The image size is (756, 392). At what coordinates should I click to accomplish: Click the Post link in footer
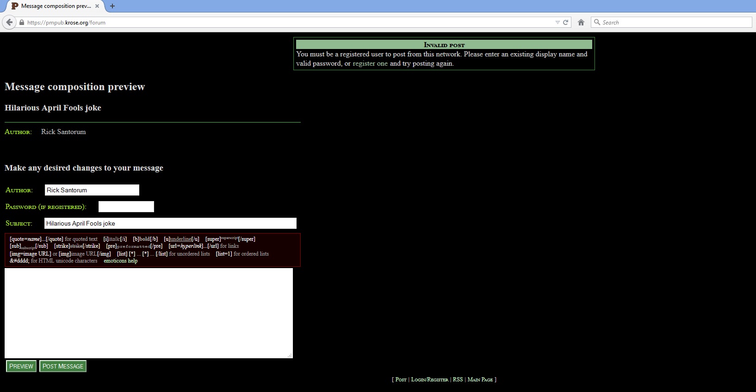[x=401, y=380]
